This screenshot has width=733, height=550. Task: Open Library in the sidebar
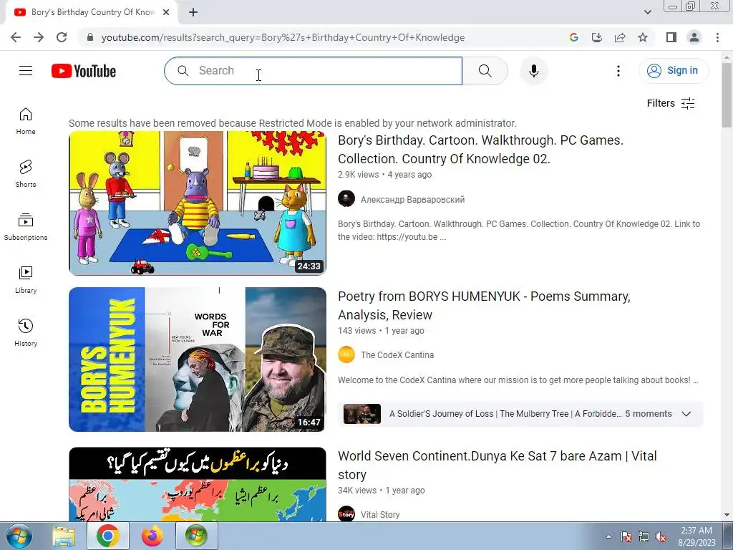26,280
